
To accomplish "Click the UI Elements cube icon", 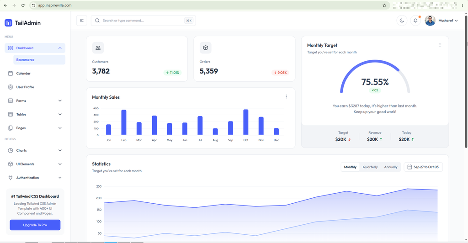I will (x=11, y=164).
